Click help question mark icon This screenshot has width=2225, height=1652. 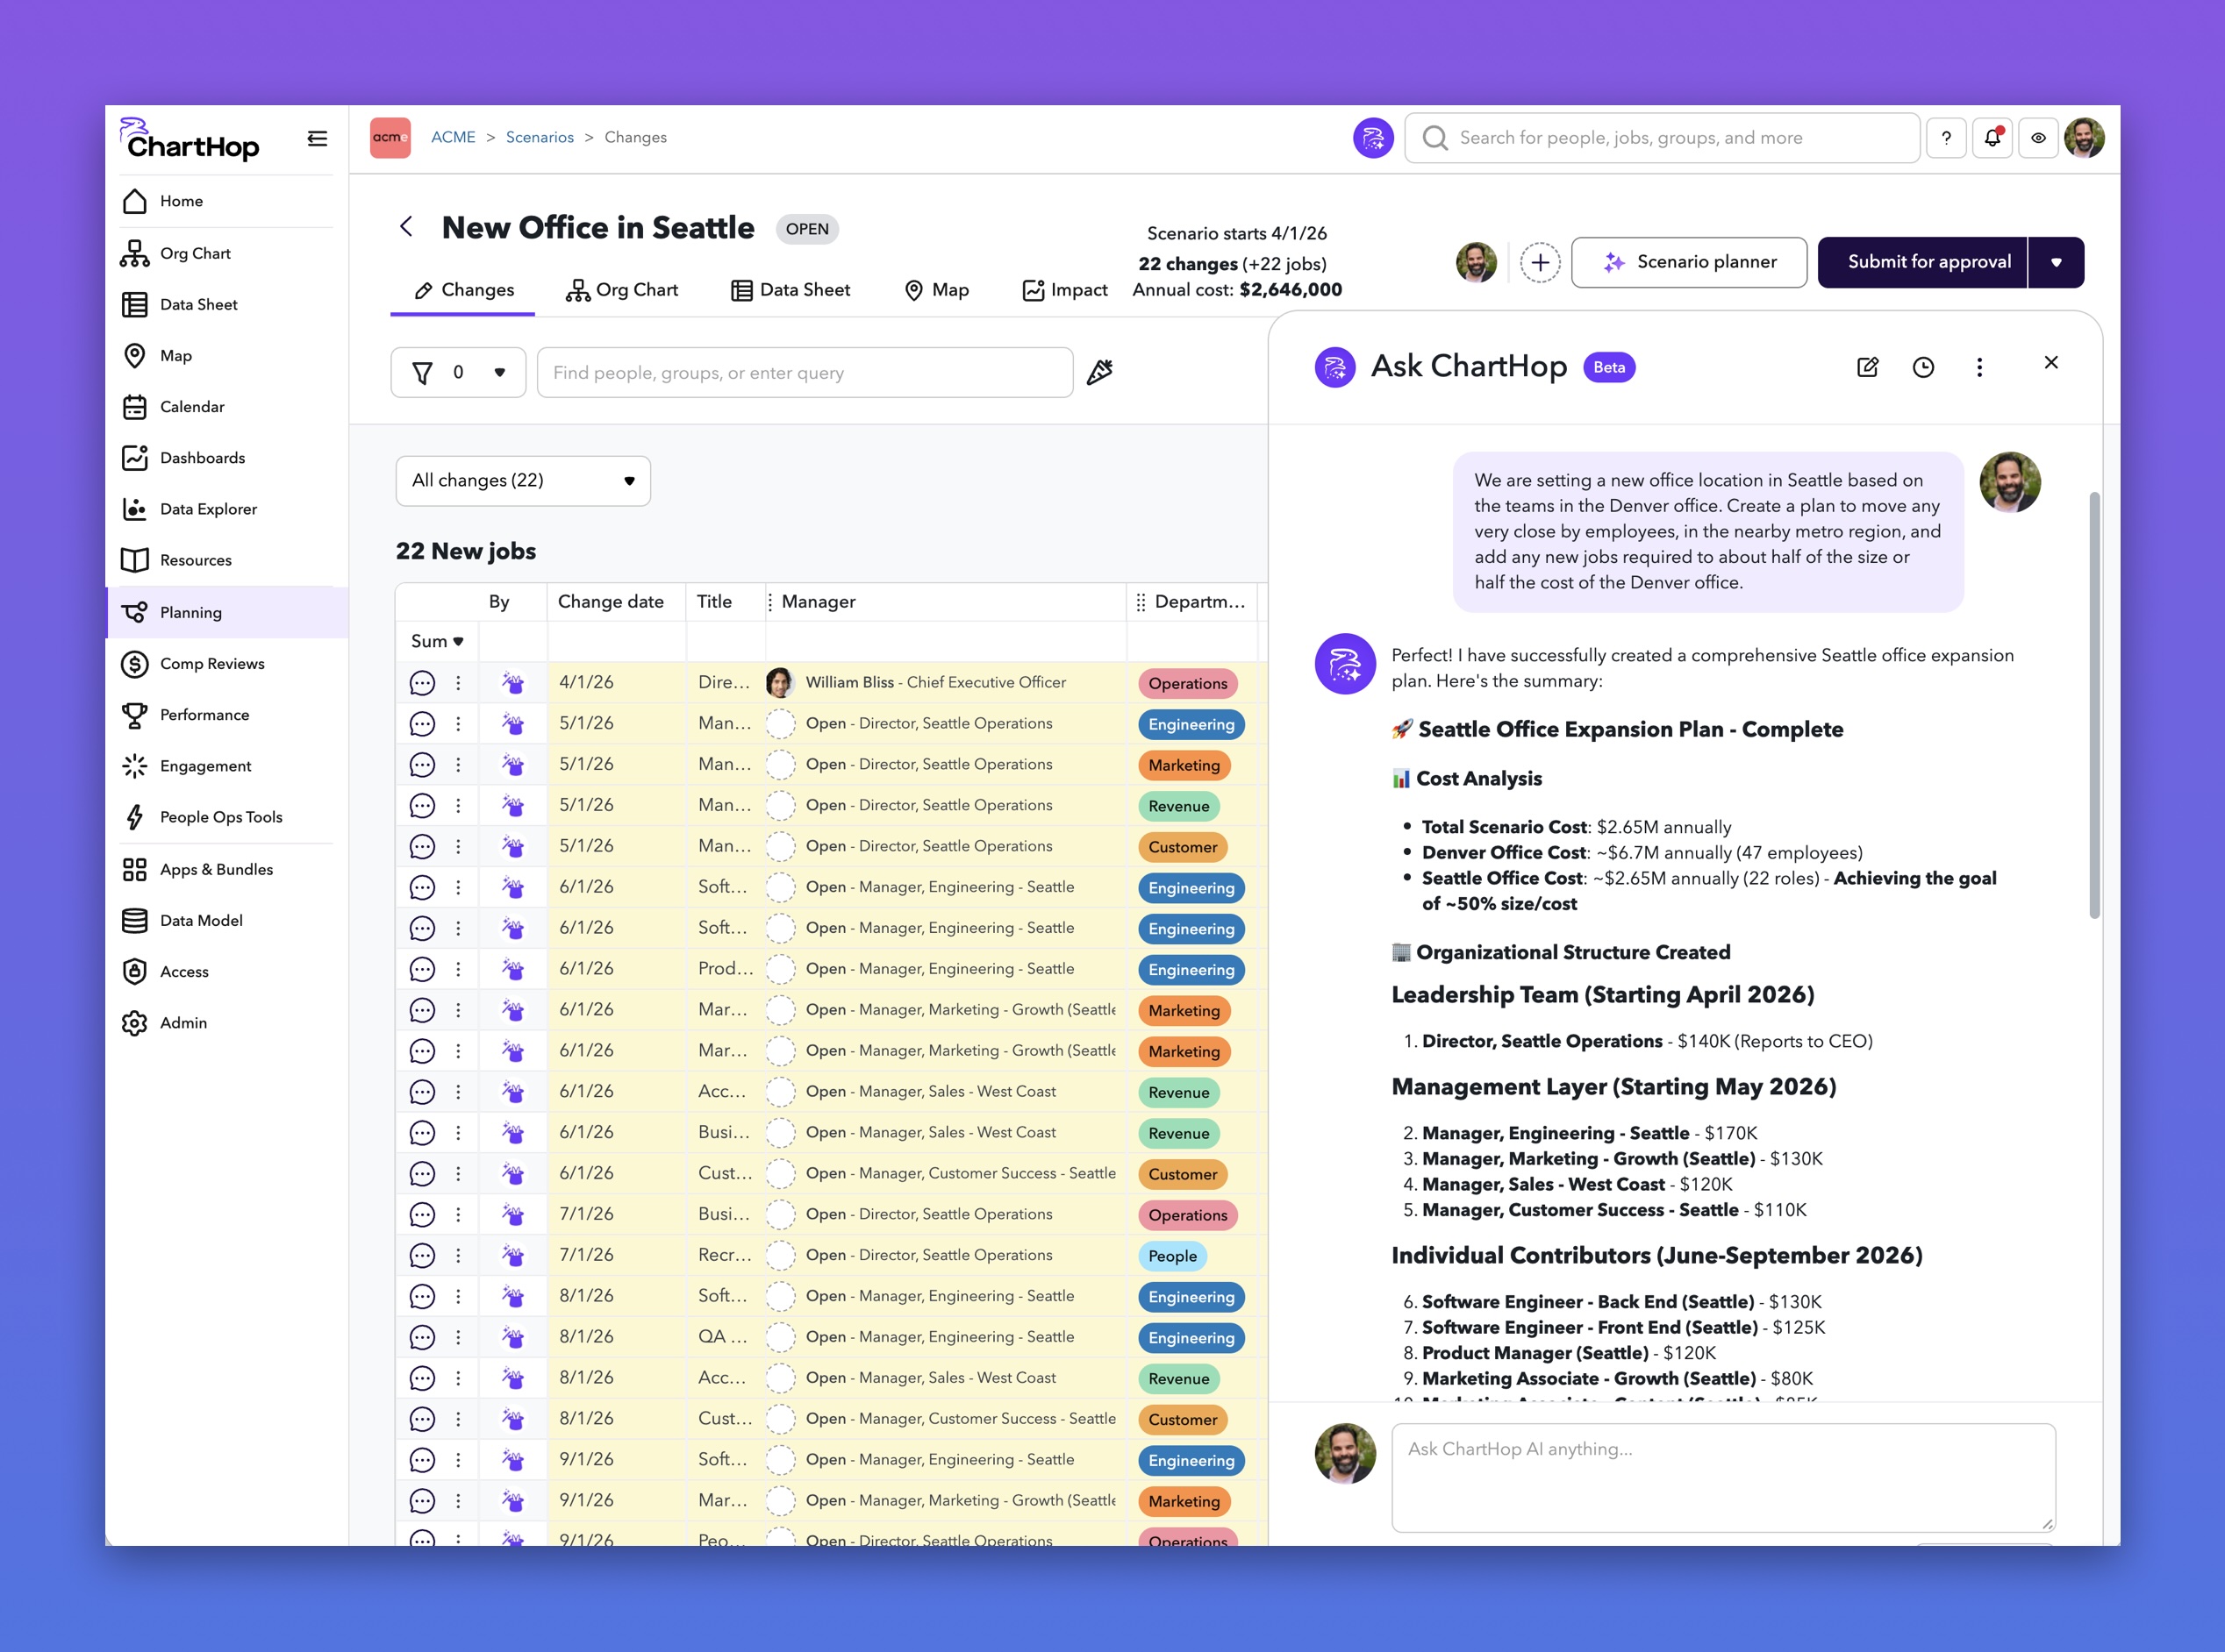pyautogui.click(x=1946, y=138)
